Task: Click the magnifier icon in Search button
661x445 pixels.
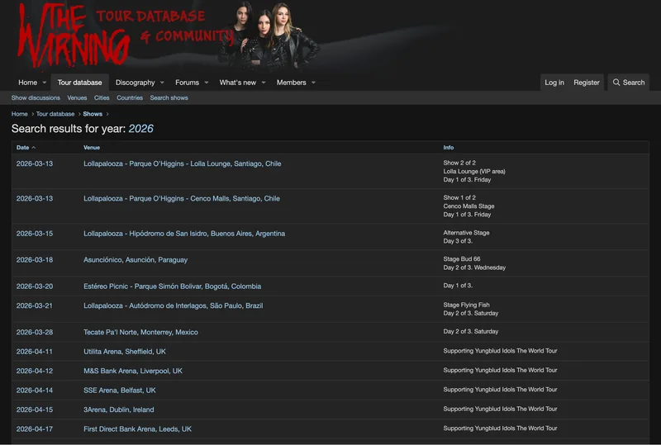Action: point(616,83)
